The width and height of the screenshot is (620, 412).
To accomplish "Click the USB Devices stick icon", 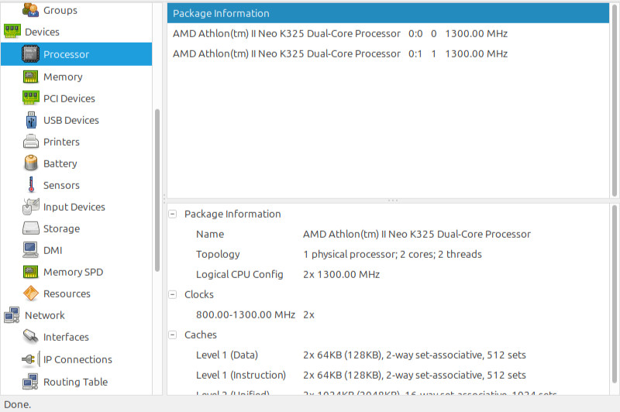I will (31, 120).
